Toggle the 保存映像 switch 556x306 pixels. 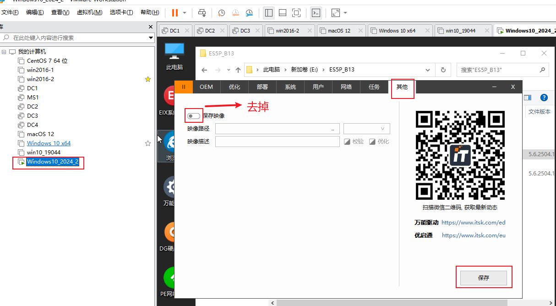tap(194, 116)
